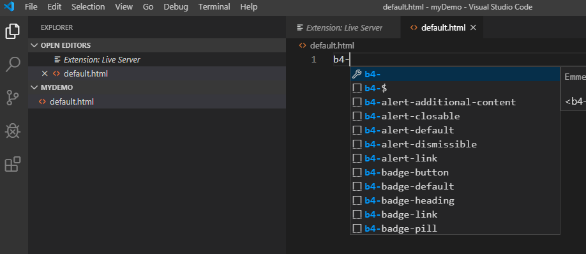Select default.html in Open Editors list

pyautogui.click(x=157, y=73)
